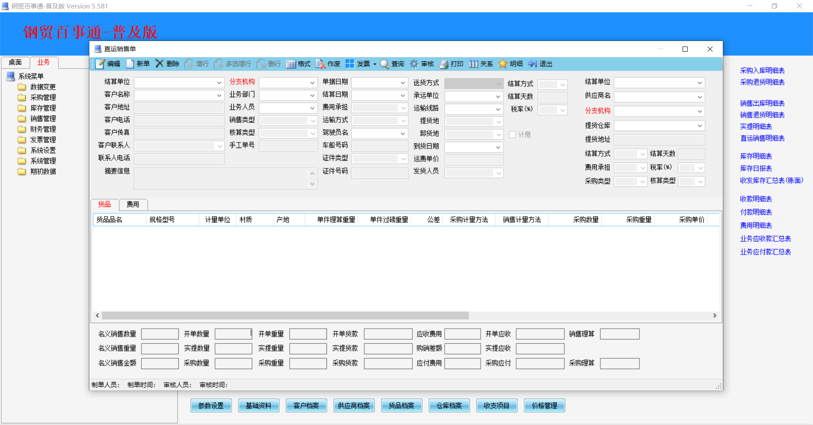Open the 采购管理 folder

click(37, 98)
